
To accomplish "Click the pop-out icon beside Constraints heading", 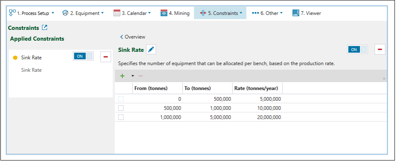I will pos(45,27).
